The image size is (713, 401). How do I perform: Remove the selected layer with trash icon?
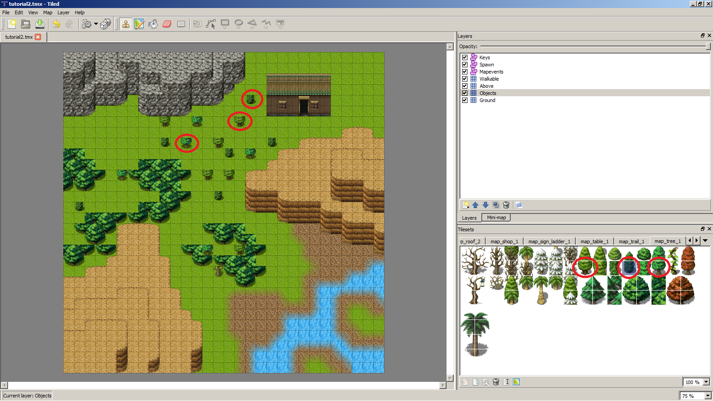[506, 205]
